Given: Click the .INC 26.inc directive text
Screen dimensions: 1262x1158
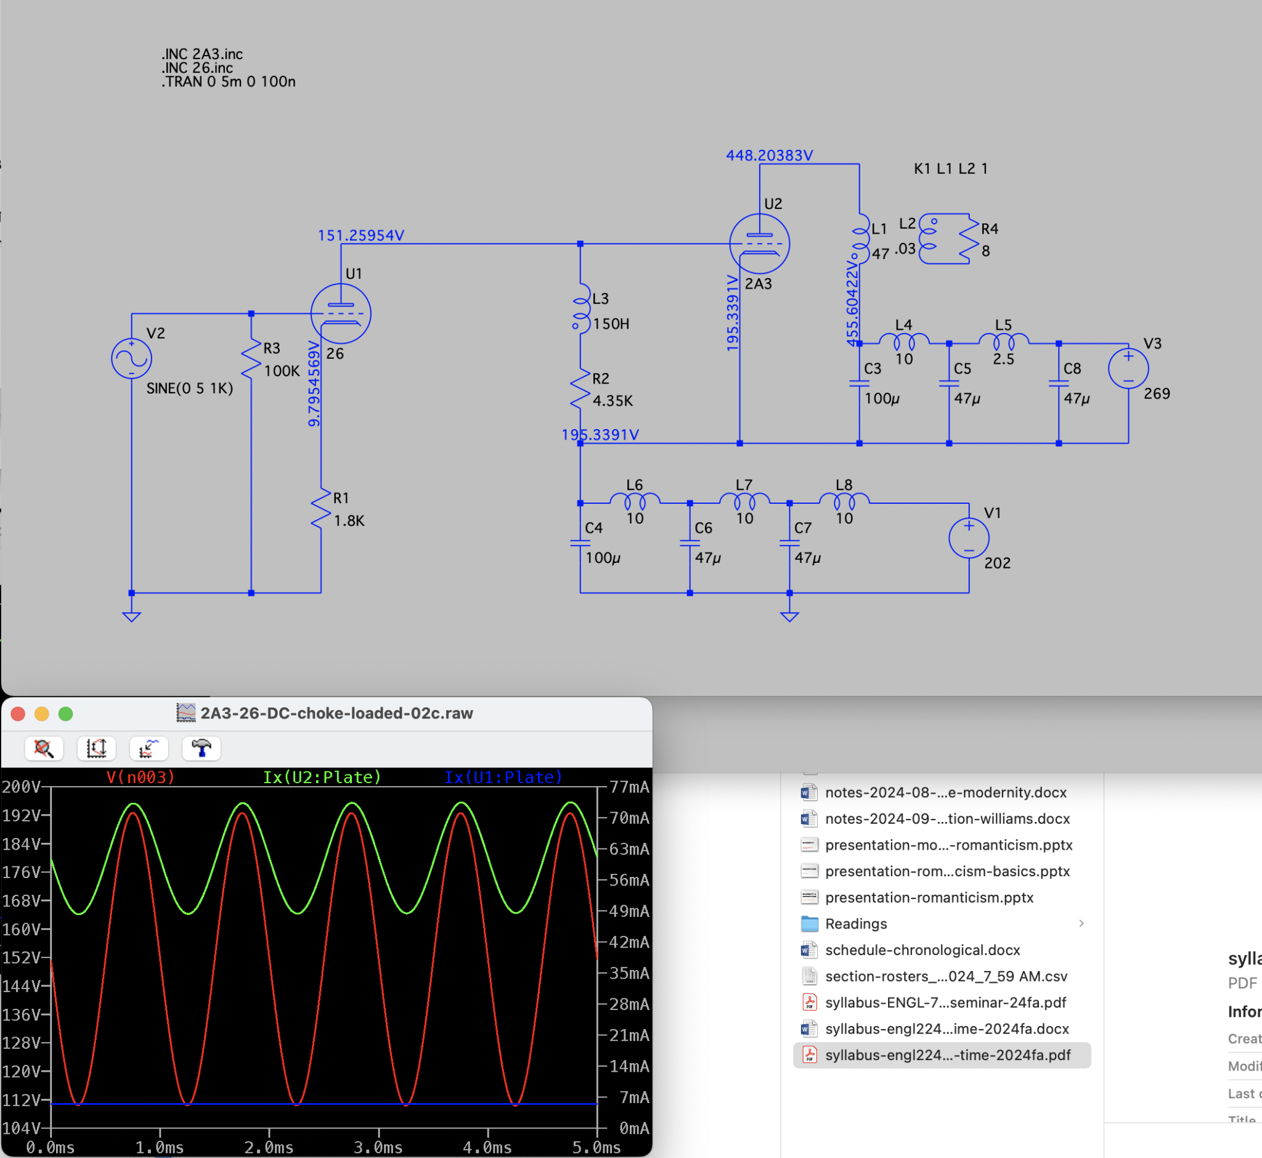Looking at the screenshot, I should click(x=197, y=68).
